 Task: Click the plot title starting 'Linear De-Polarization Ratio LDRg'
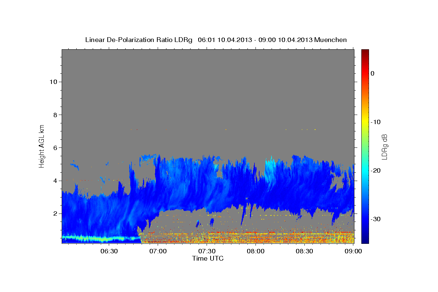tap(216, 40)
